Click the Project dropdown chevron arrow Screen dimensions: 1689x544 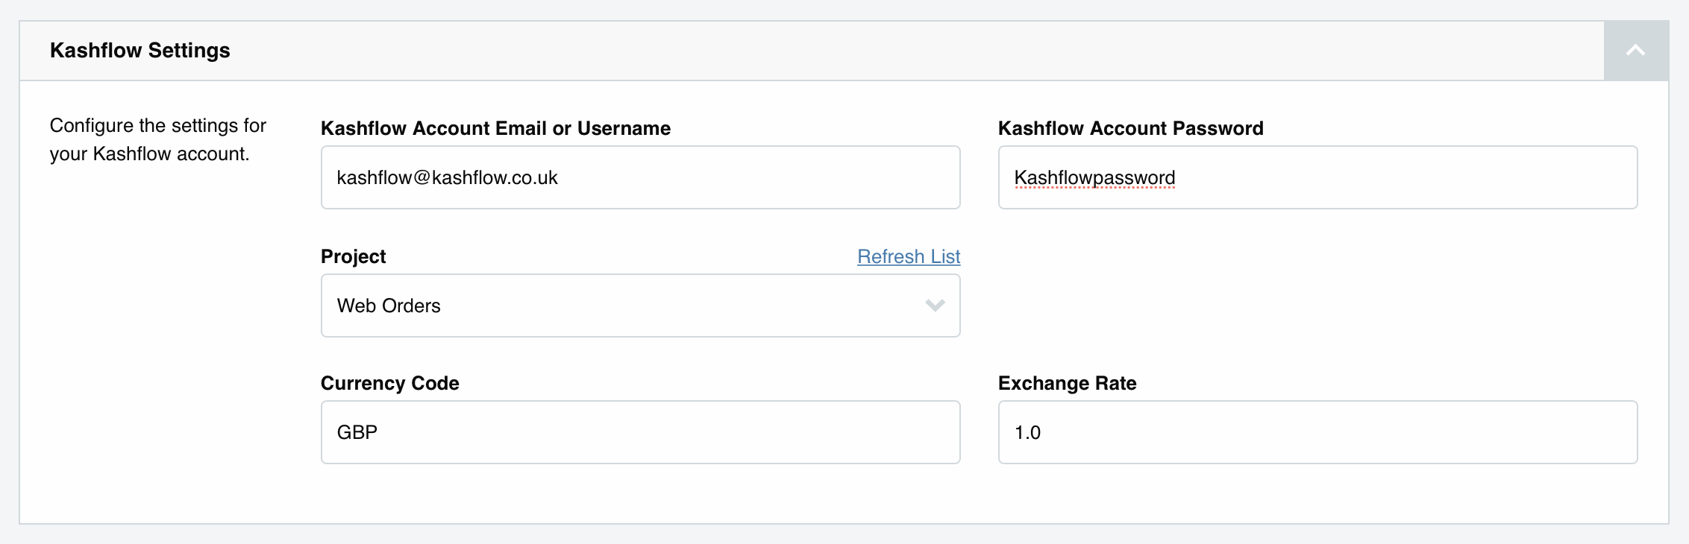[935, 306]
